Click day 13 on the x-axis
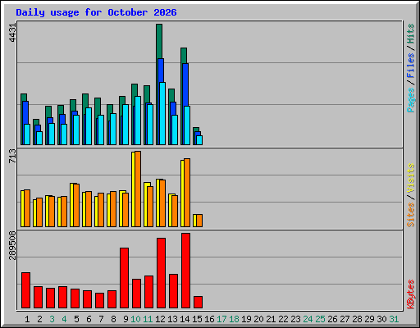The image size is (420, 328). pyautogui.click(x=172, y=319)
